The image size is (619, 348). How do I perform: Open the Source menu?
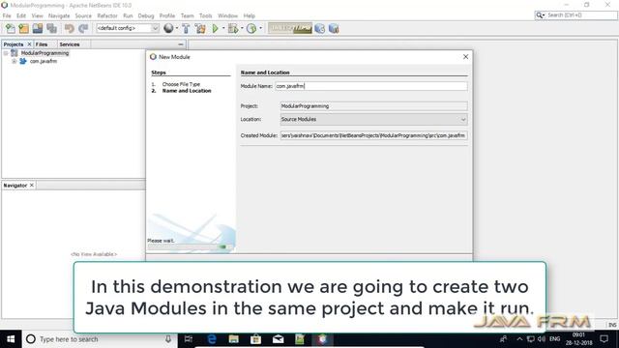click(x=83, y=15)
